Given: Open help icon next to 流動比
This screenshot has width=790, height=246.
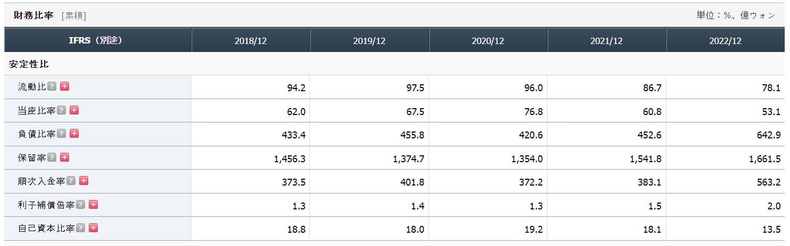Looking at the screenshot, I should [52, 86].
